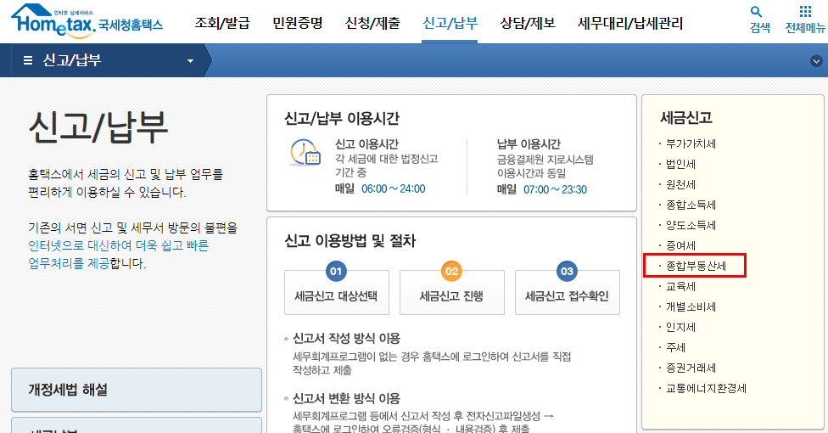Open the 조회/발급 menu
This screenshot has width=828, height=433.
point(221,23)
